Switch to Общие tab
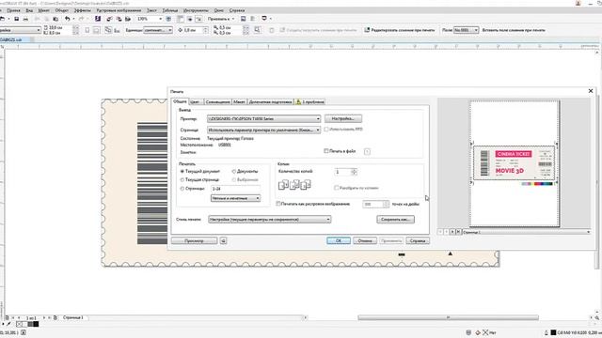The height and width of the screenshot is (338, 602). pyautogui.click(x=180, y=101)
